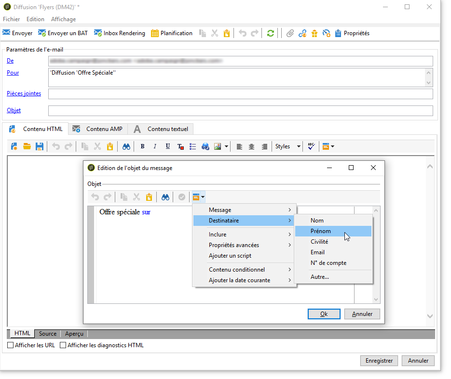This screenshot has height=379, width=451.
Task: Click the green refresh icon in main toolbar
Action: [x=270, y=33]
